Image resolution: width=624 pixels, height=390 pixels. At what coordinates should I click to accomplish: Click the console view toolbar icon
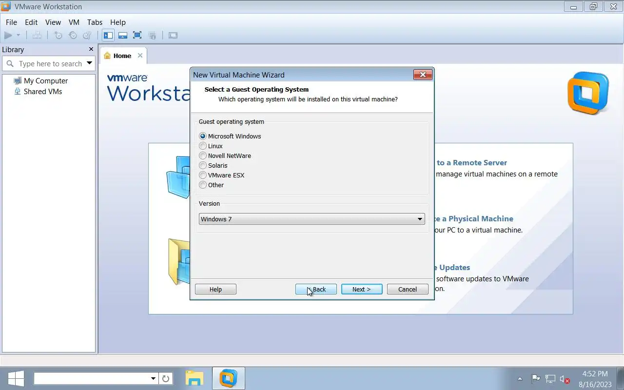pyautogui.click(x=173, y=35)
